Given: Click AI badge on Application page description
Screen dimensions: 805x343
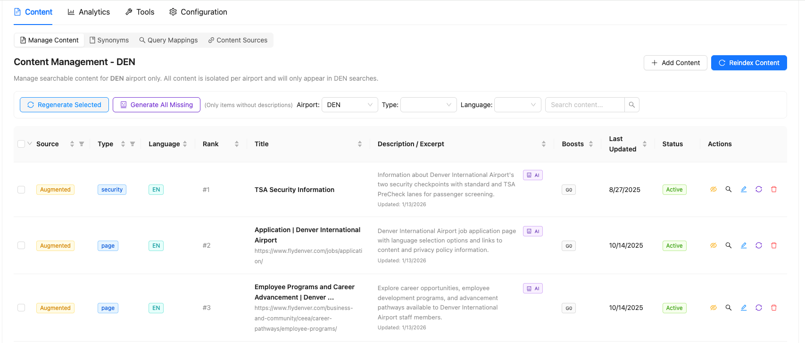Looking at the screenshot, I should coord(532,231).
